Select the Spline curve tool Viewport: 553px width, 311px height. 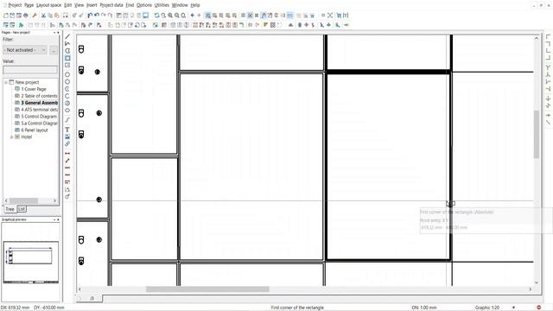[x=67, y=120]
